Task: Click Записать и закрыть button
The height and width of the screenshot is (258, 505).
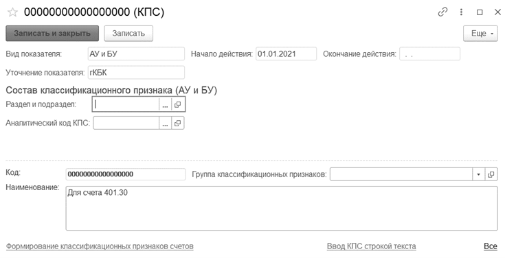Action: pyautogui.click(x=52, y=34)
